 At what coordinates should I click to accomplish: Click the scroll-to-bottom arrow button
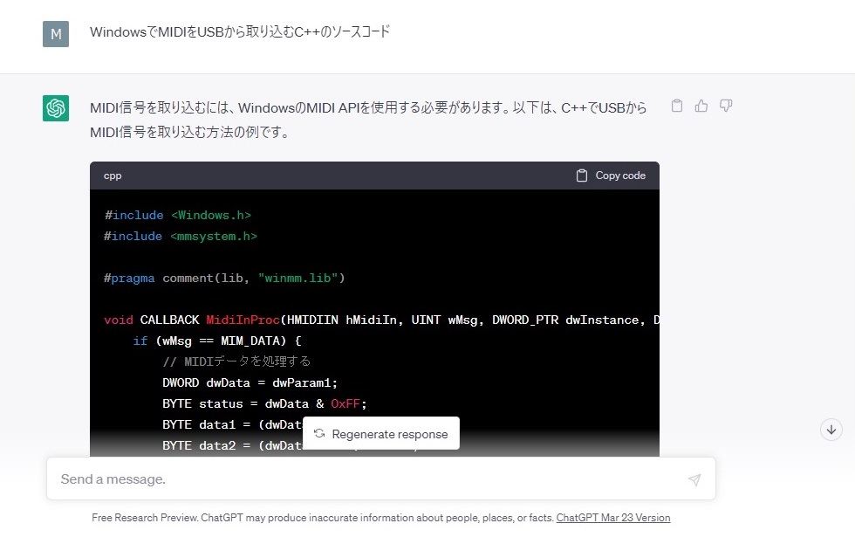pos(831,430)
